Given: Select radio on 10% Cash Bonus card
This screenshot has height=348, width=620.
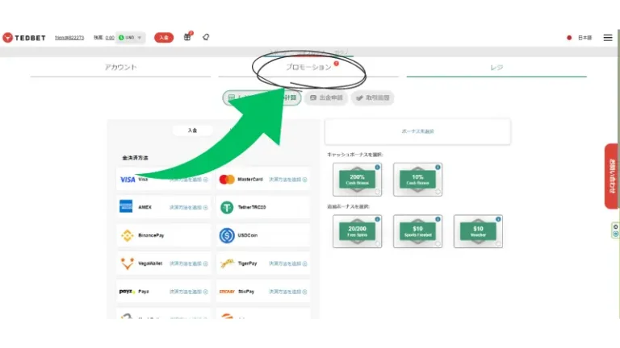Looking at the screenshot, I should [x=438, y=193].
